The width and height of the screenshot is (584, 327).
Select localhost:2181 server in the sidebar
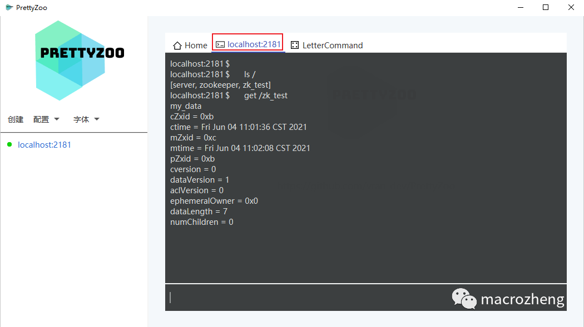[x=44, y=145]
